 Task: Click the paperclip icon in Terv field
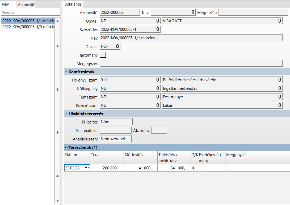tap(192, 12)
